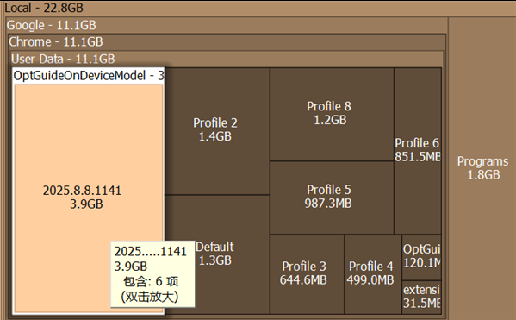Click the OptGuideOnDeviceModel folder header

coord(88,76)
